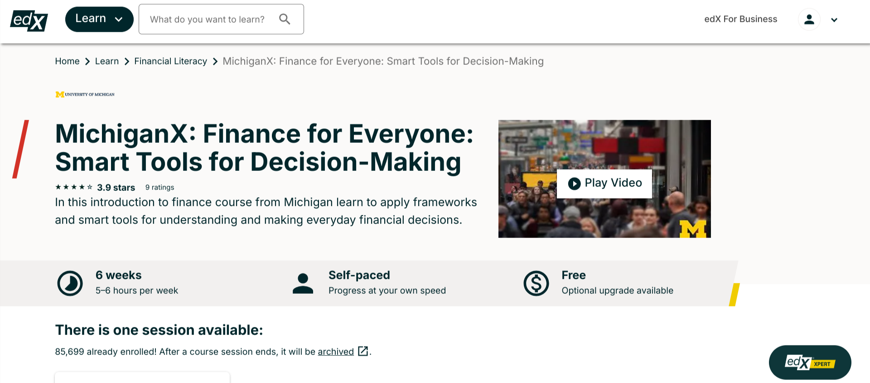The height and width of the screenshot is (383, 870).
Task: Focus the 'What do you want to learn?' field
Action: (208, 19)
